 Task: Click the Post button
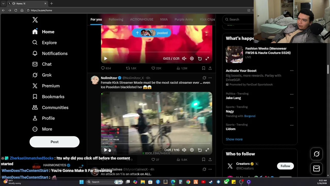54,142
